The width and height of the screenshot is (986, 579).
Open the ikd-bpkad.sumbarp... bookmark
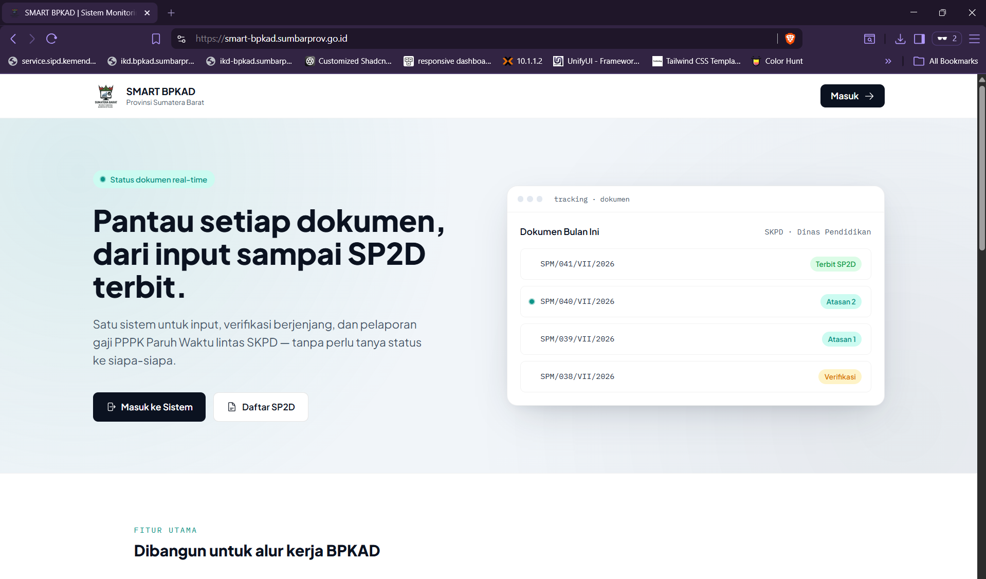249,61
